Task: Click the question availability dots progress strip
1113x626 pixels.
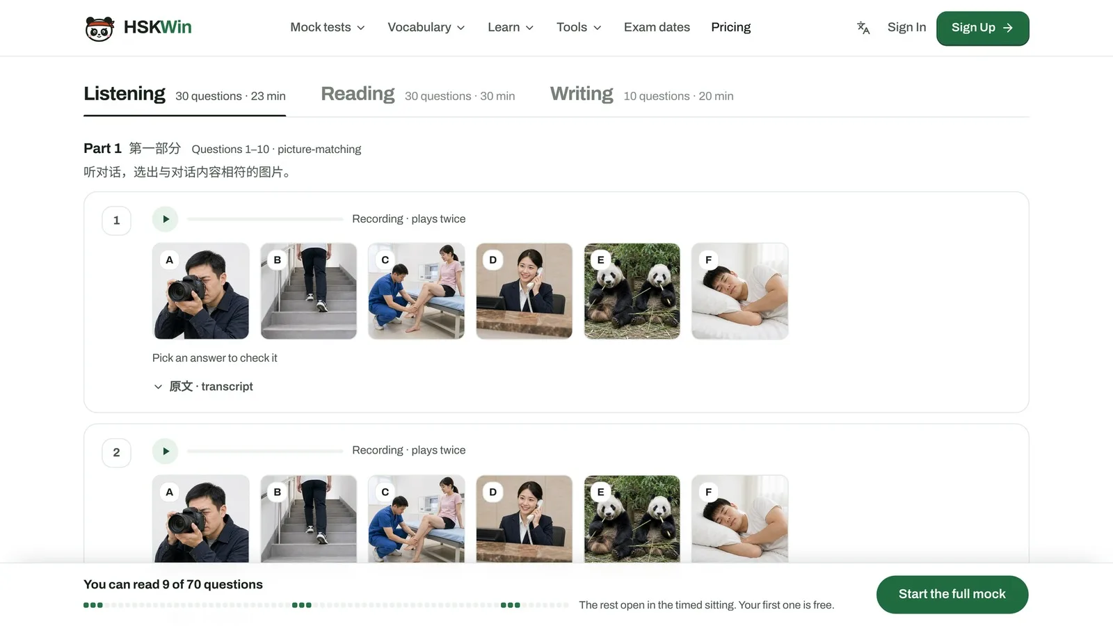Action: pos(326,605)
